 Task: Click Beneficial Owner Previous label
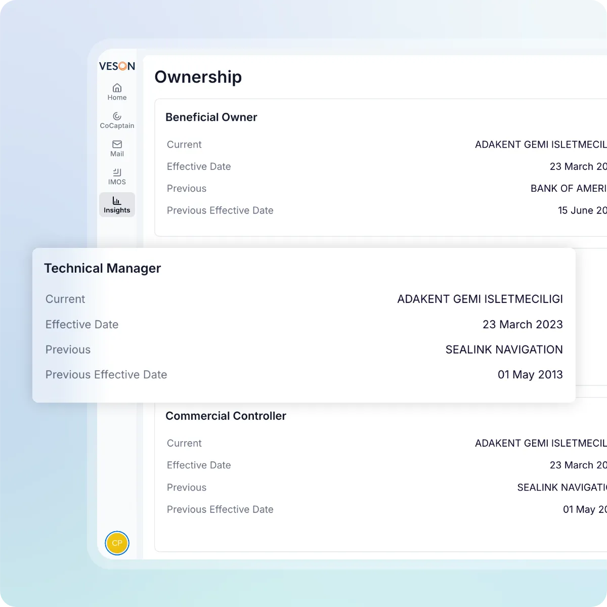(x=187, y=189)
